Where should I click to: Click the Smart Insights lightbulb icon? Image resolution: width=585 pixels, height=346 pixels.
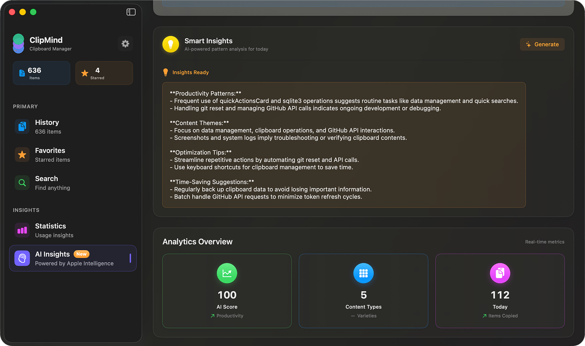click(170, 44)
